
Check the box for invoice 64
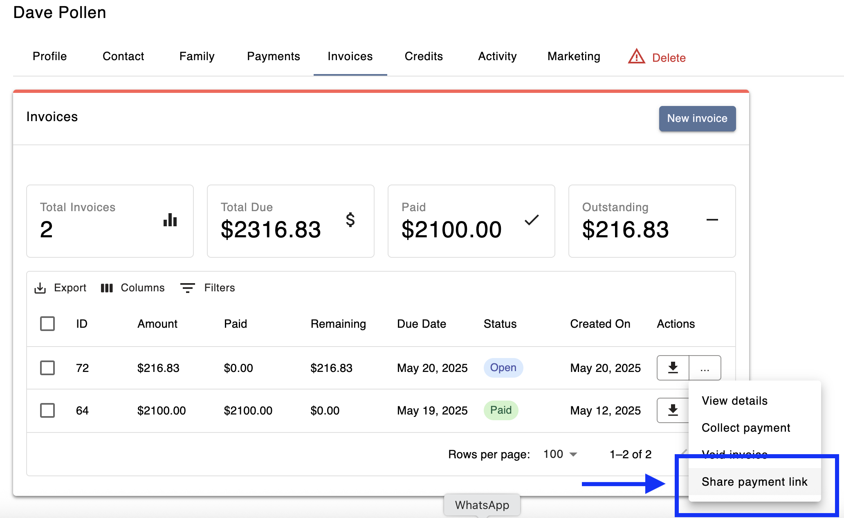pos(47,410)
